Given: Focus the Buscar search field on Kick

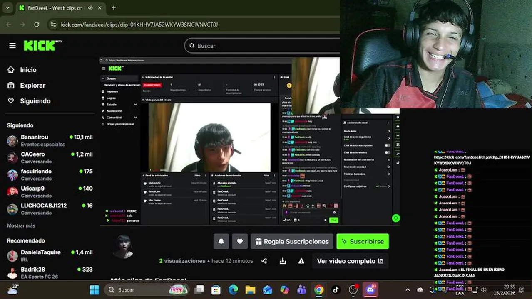Looking at the screenshot, I should (x=266, y=46).
